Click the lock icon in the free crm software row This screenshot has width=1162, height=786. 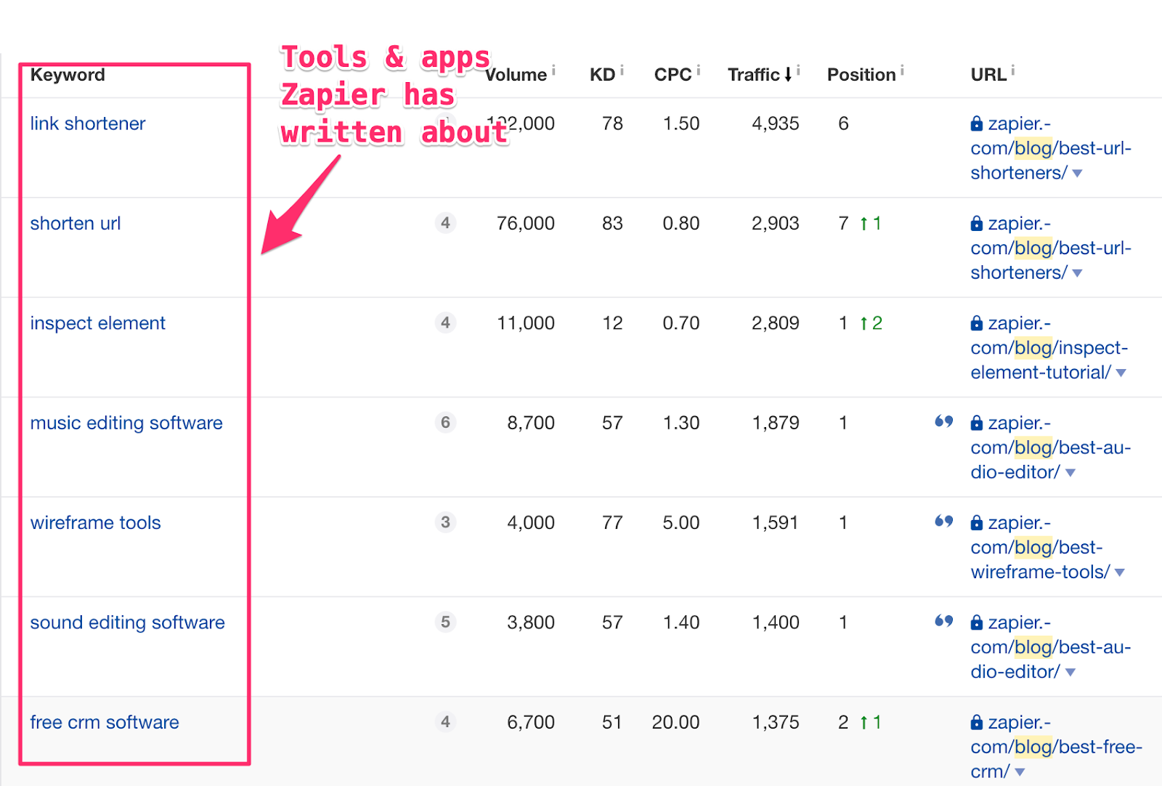coord(977,722)
